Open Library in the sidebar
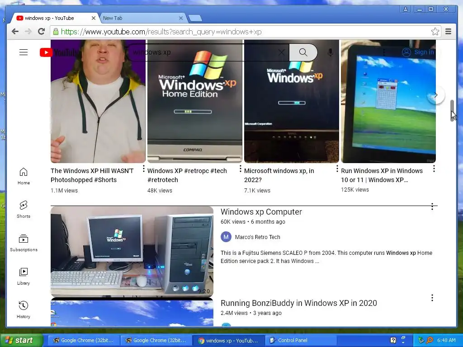Screen dimensions: 463x347 [24, 277]
